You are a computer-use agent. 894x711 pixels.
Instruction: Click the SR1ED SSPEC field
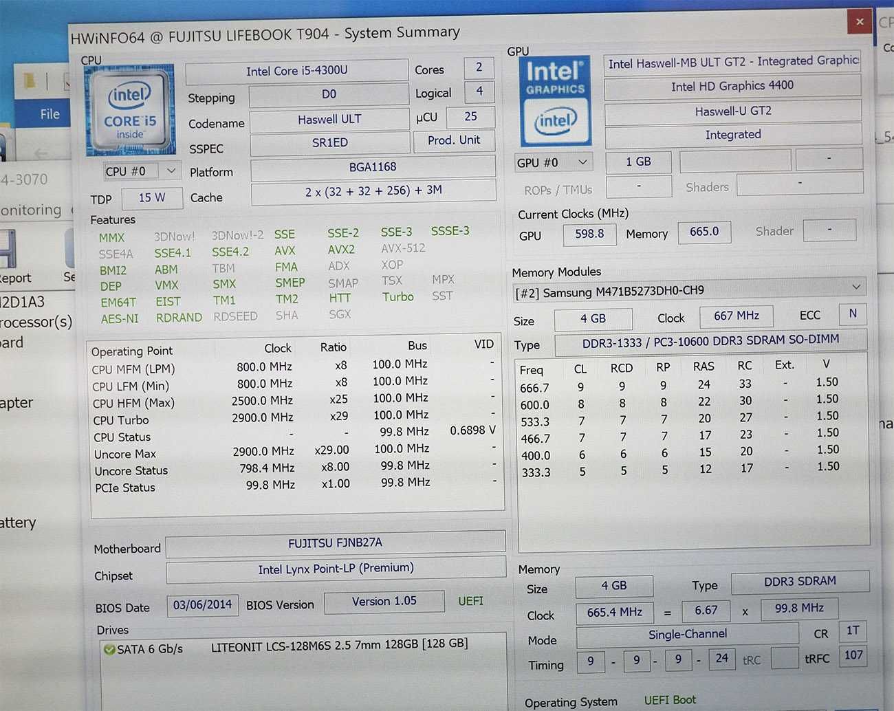(329, 143)
